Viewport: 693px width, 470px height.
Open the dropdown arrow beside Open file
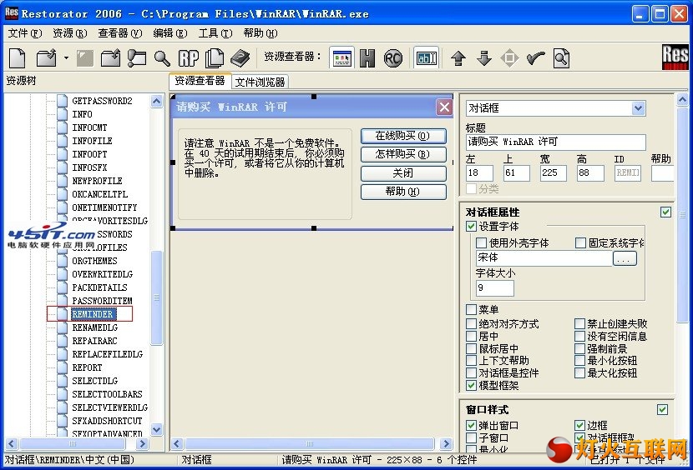(66, 57)
